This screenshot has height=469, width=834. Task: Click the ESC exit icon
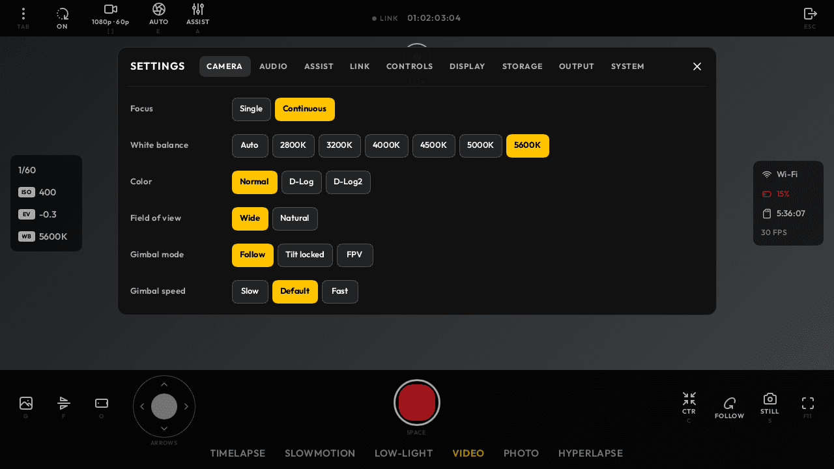click(x=810, y=14)
